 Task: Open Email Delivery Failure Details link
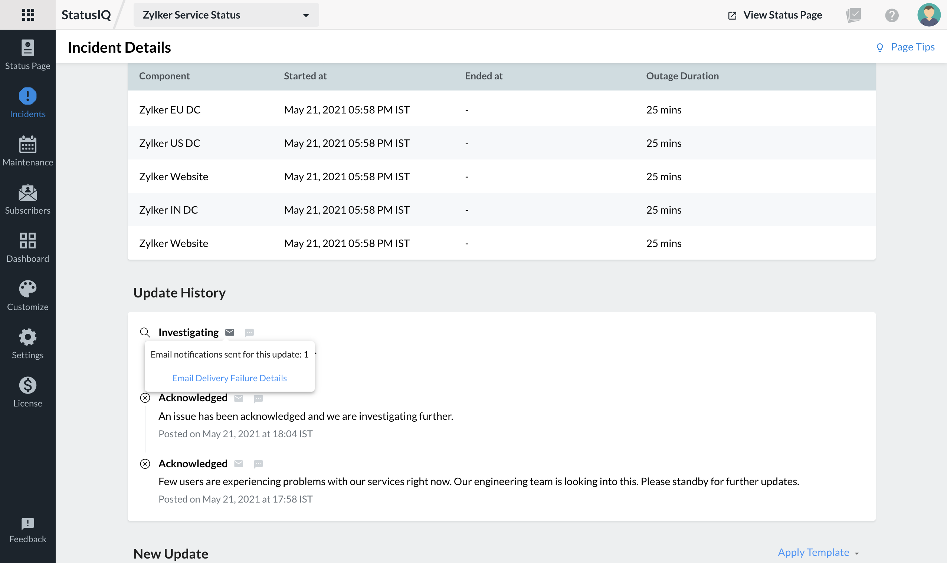[229, 378]
